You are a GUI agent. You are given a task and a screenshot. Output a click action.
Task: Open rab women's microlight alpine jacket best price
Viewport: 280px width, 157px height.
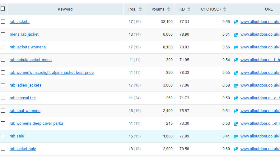52,72
